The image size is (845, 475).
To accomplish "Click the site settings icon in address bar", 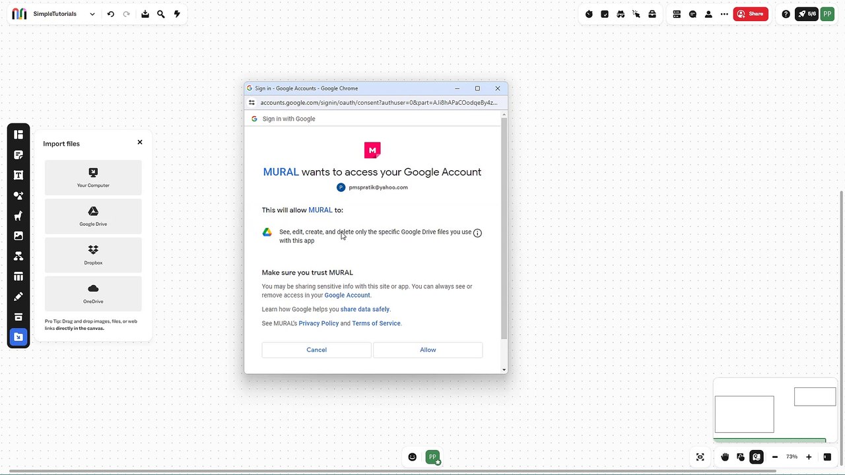I will pos(252,102).
